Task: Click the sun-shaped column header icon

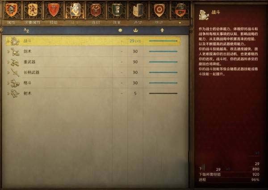Action: [120, 30]
